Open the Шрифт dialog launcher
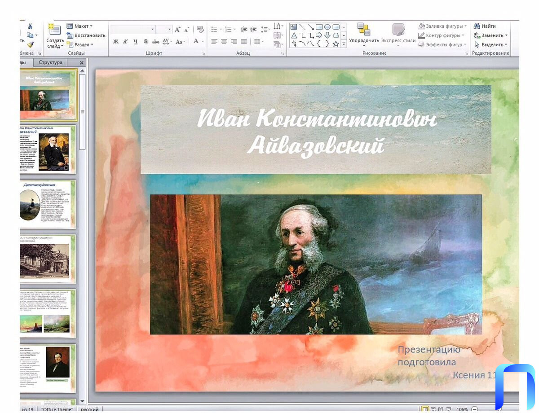Image resolution: width=539 pixels, height=413 pixels. [203, 53]
